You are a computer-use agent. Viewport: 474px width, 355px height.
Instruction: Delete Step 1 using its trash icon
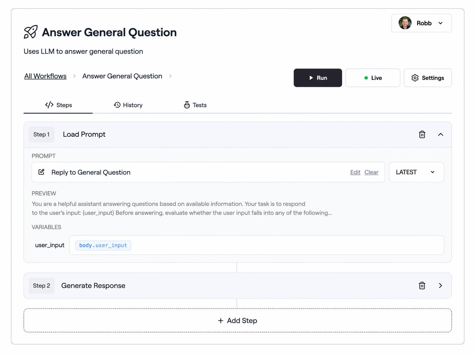[x=422, y=134]
